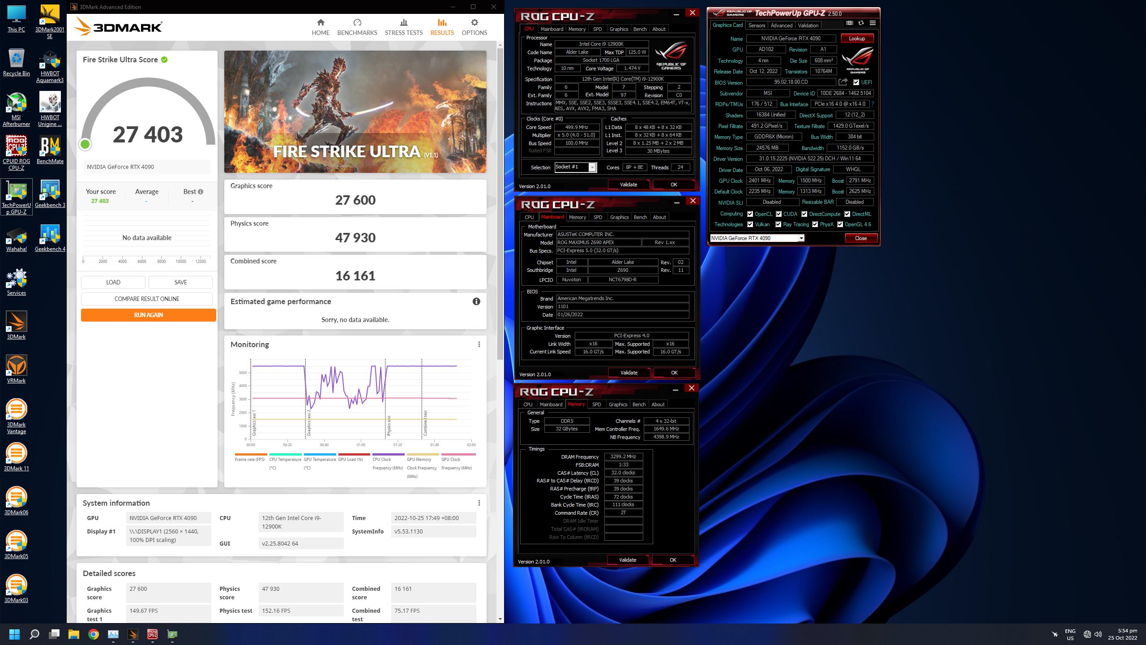Click the Fire Strike Ultra banner image

pyautogui.click(x=355, y=112)
